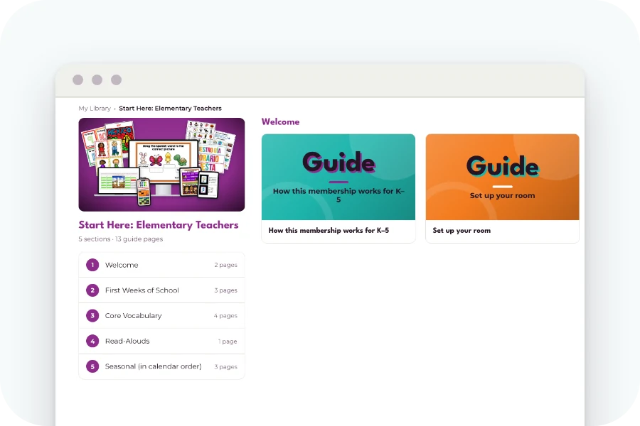Click the Start Here course cover image
This screenshot has width=640, height=426.
point(161,165)
